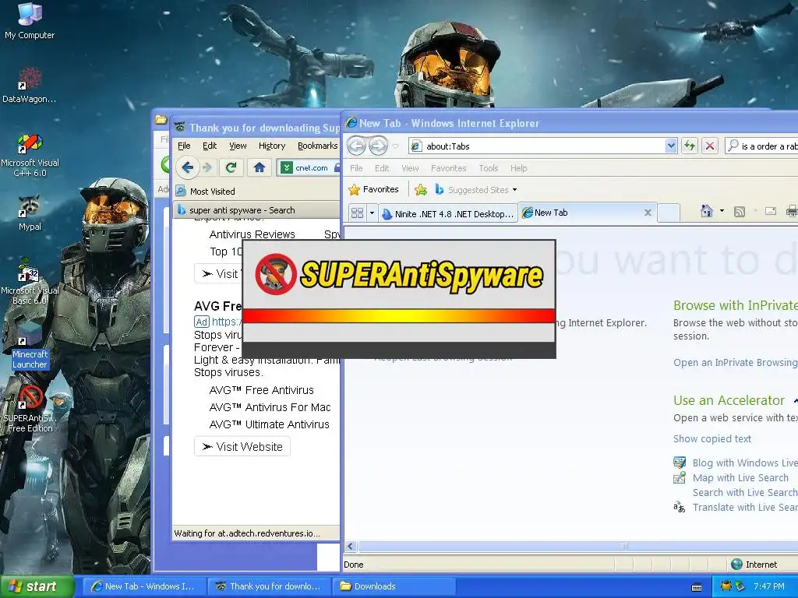Switch to the Ninite .NET 4.8 tab
The image size is (798, 598).
(x=448, y=213)
